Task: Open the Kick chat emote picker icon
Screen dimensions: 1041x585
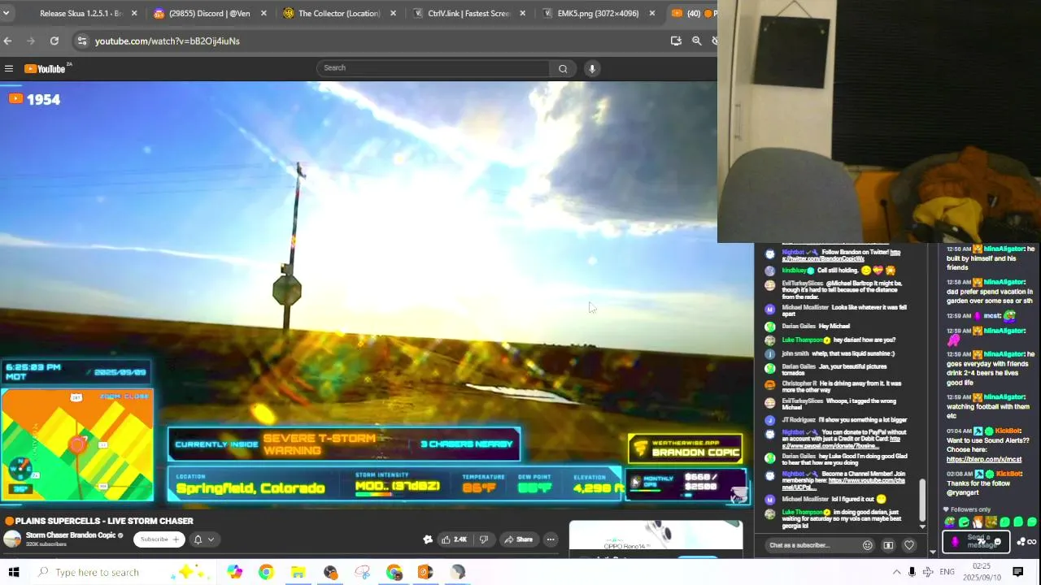Action: pos(997,541)
